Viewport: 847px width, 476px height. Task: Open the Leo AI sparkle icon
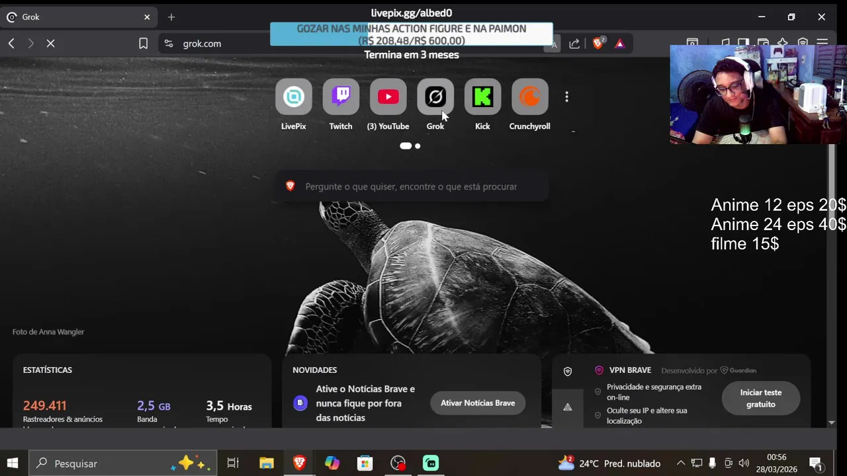point(783,43)
